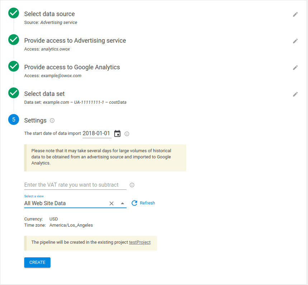This screenshot has height=285, width=308.
Task: Open the testProject link
Action: pos(140,242)
